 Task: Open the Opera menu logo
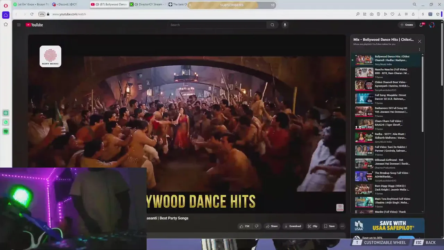point(6,5)
